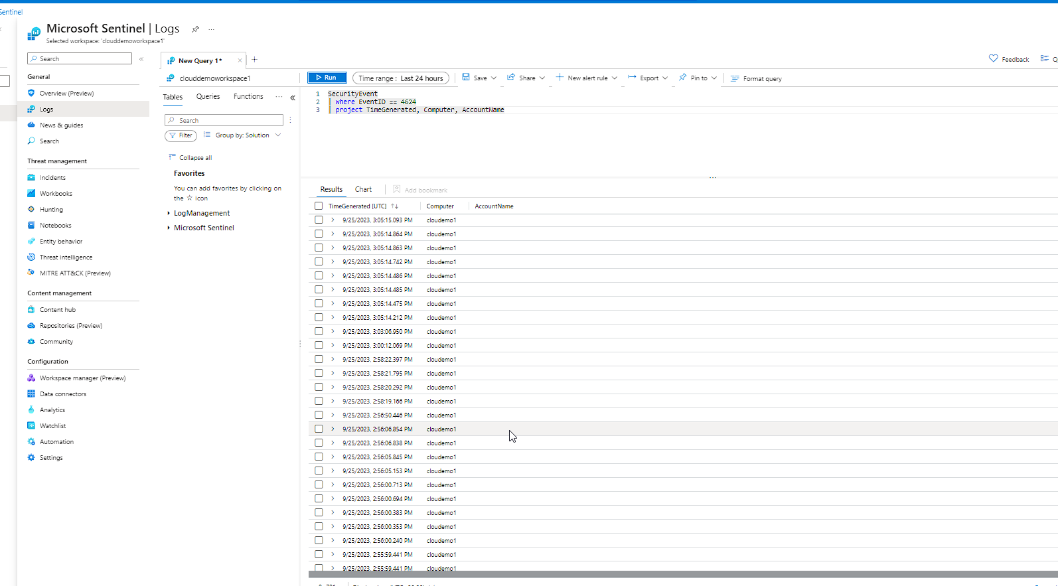The width and height of the screenshot is (1058, 586).
Task: Check the row for 3:05:15.093 PM
Action: (x=319, y=220)
